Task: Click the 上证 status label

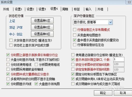Action: pyautogui.click(x=12, y=21)
